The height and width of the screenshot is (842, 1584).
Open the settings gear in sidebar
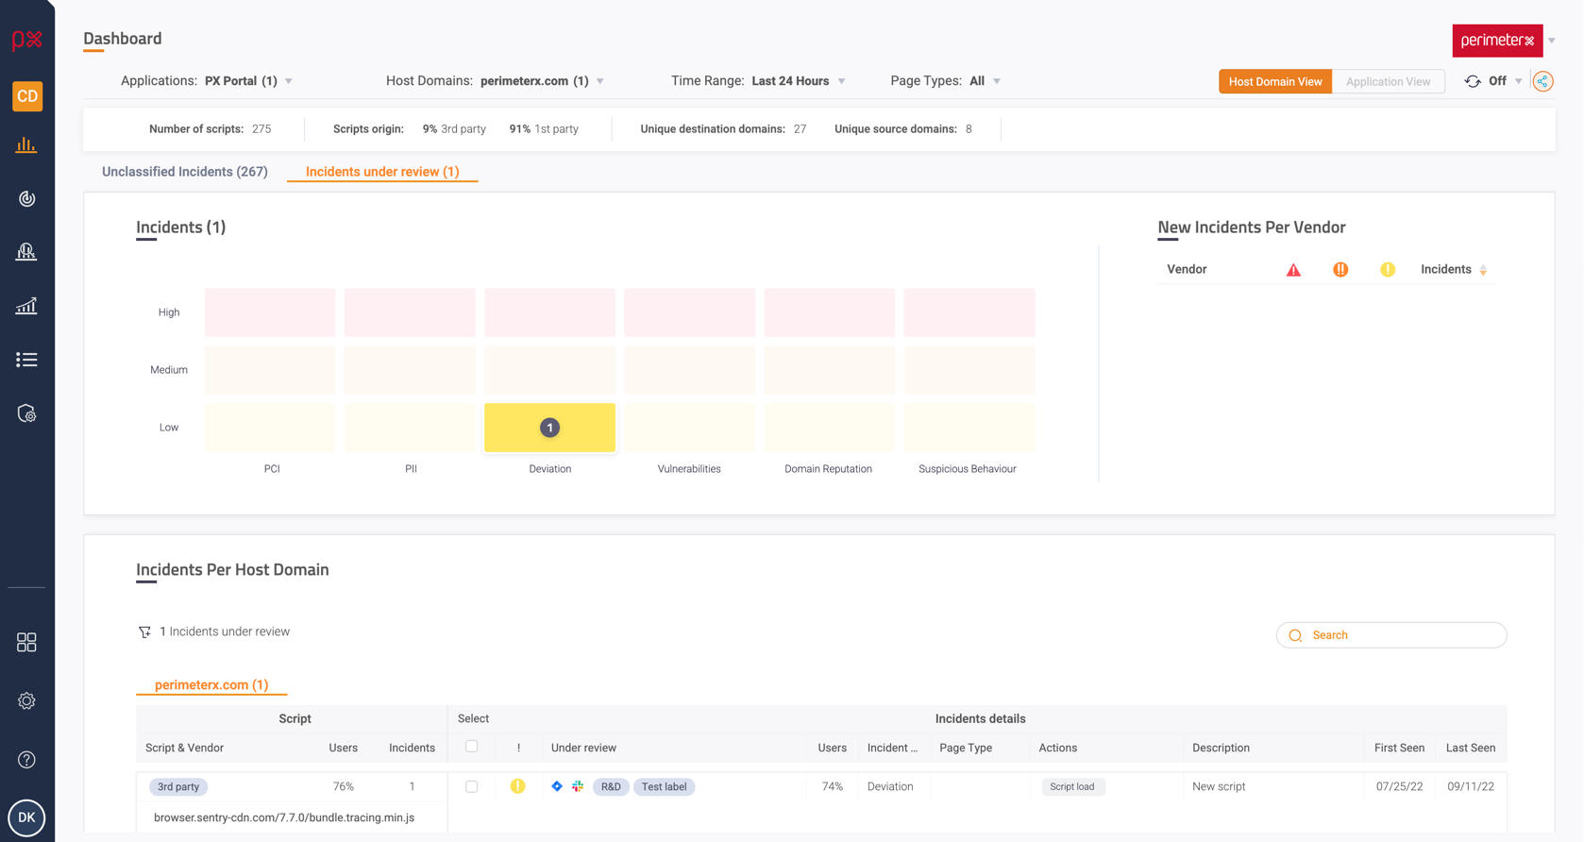tap(26, 701)
